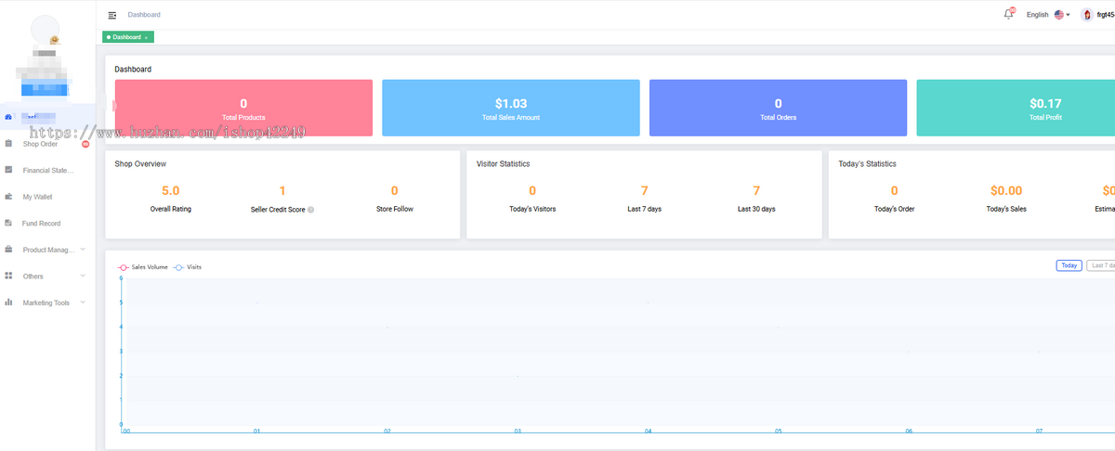The image size is (1115, 451).
Task: Click the Total Products card
Action: point(243,108)
